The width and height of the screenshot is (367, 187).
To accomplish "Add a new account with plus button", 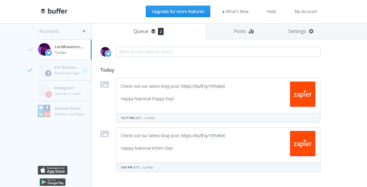I will click(x=84, y=31).
